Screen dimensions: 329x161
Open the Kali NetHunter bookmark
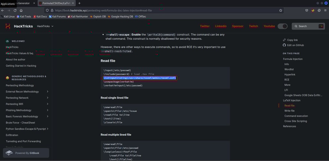click(x=78, y=16)
